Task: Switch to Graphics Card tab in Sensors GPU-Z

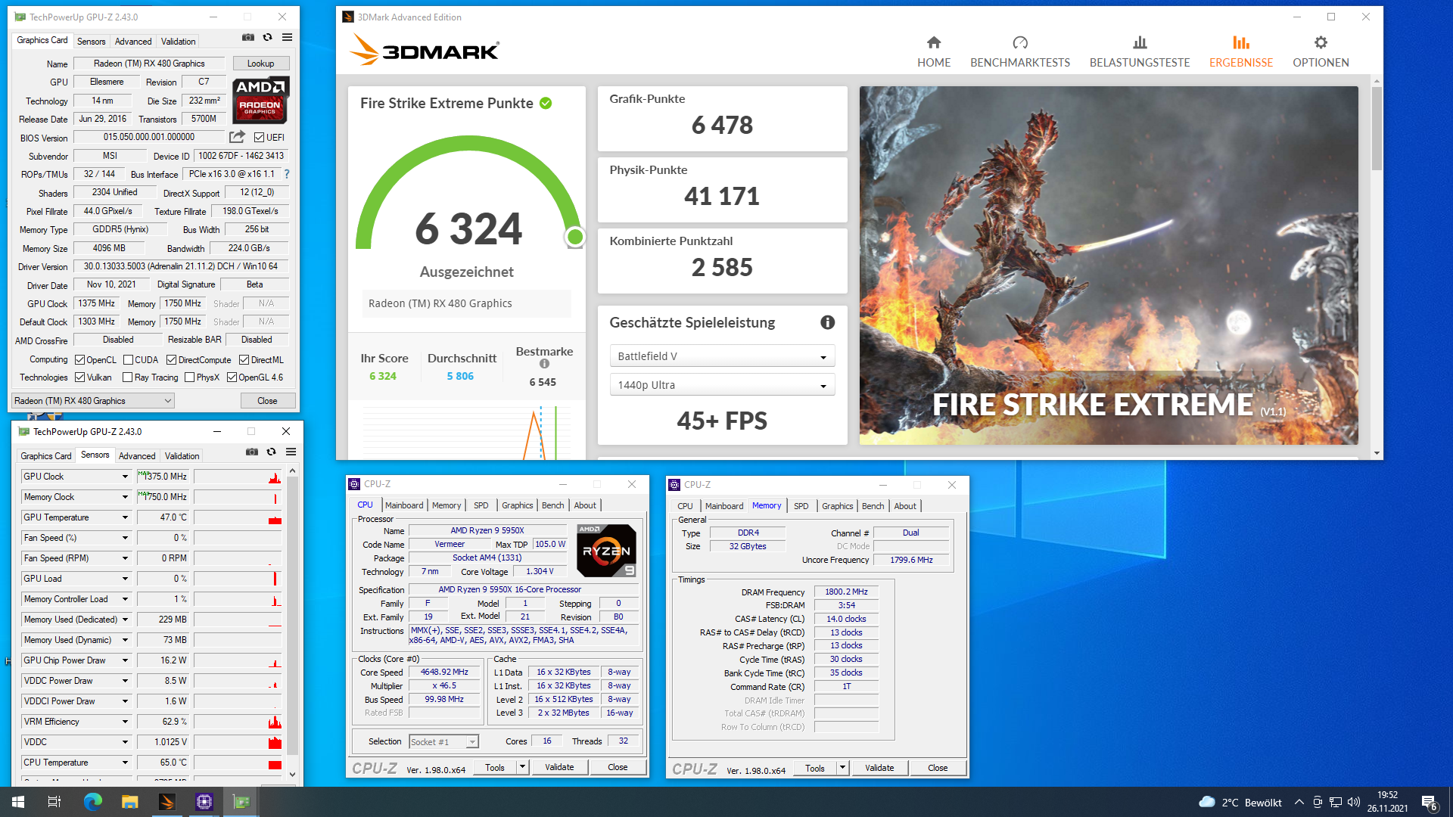Action: (x=45, y=456)
